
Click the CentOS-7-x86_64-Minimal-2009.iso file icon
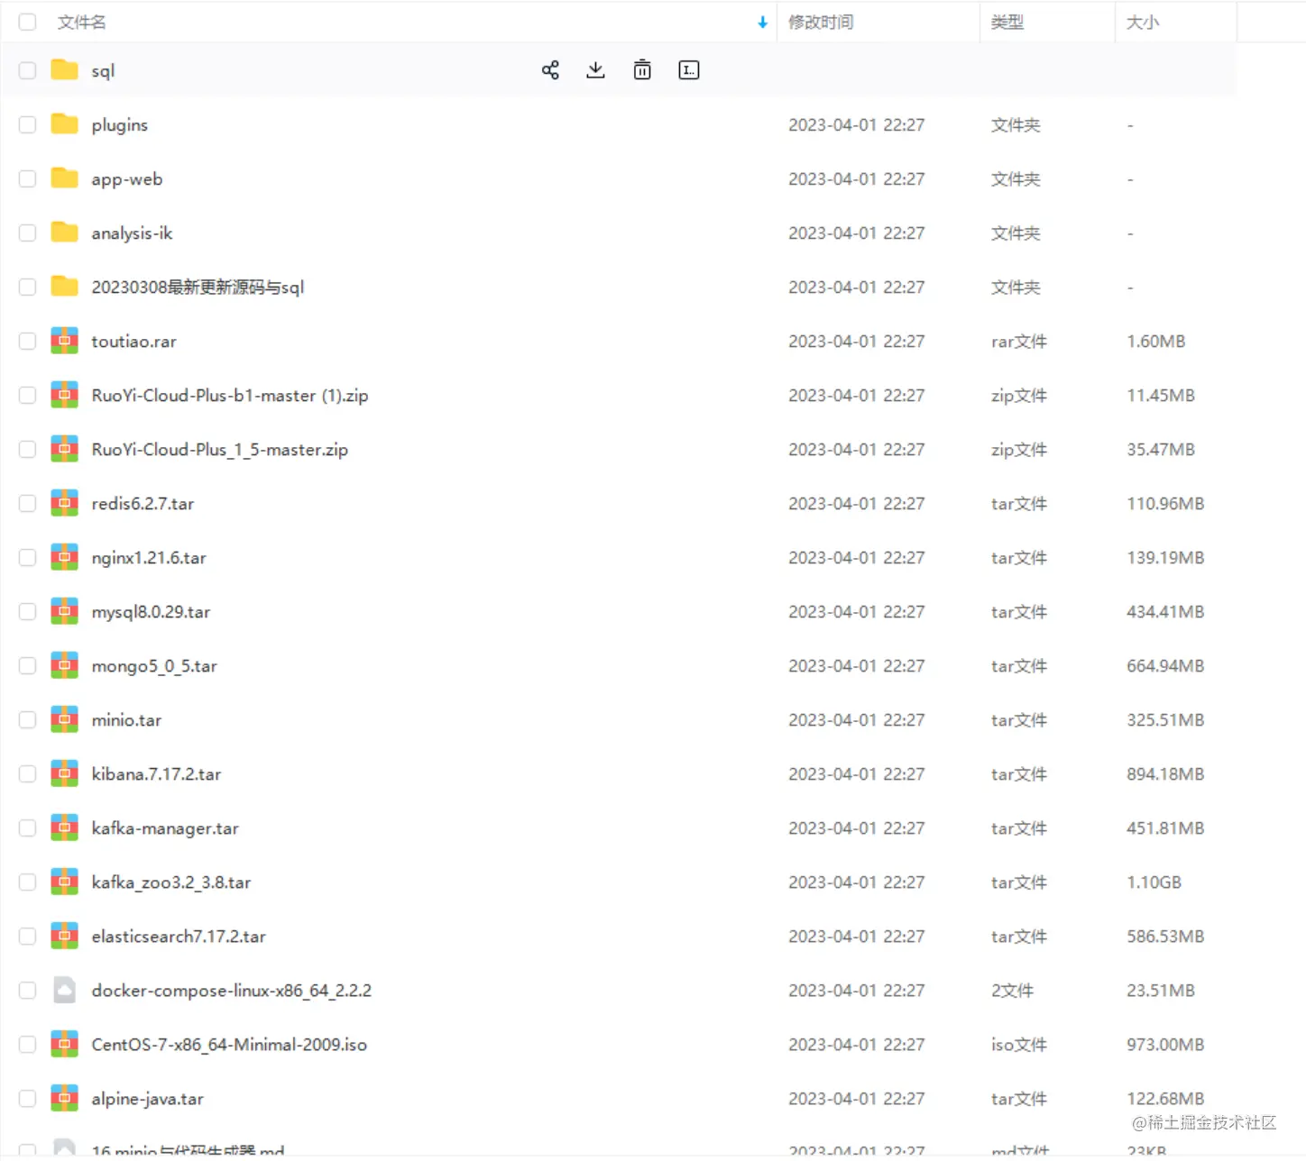coord(64,1044)
